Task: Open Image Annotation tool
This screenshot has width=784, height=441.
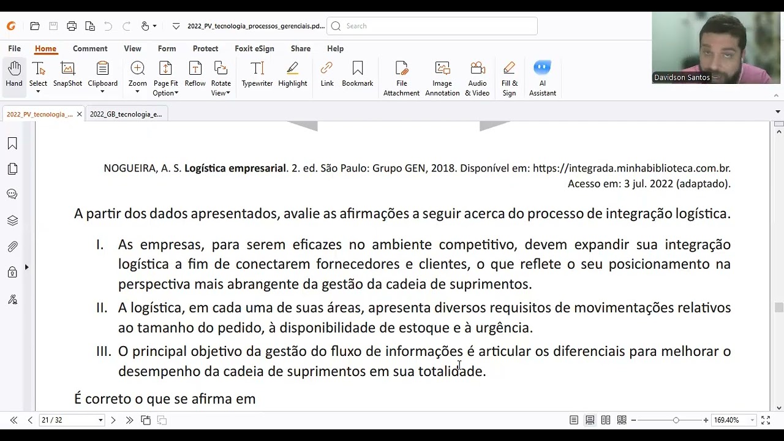Action: tap(442, 78)
